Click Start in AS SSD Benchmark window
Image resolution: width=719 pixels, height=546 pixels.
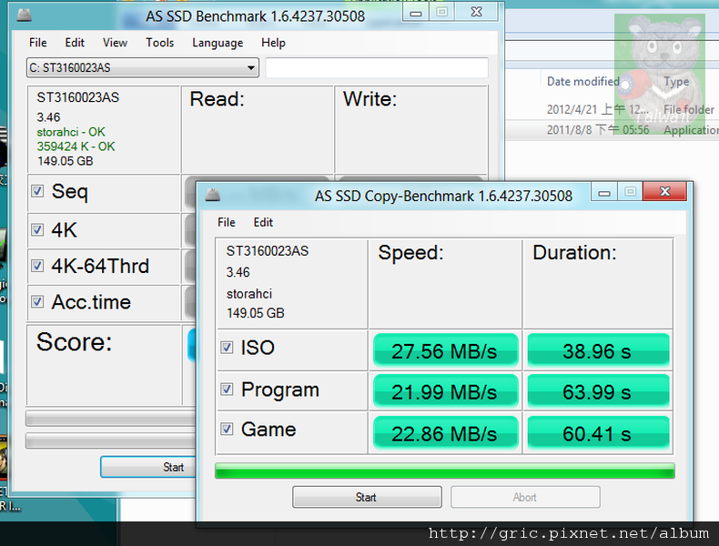148,467
